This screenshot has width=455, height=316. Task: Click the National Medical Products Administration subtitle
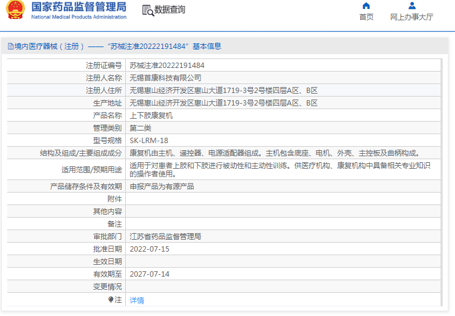pyautogui.click(x=79, y=17)
